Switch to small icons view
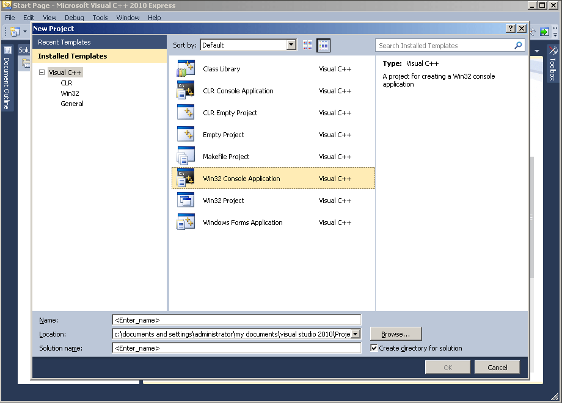 [x=307, y=45]
